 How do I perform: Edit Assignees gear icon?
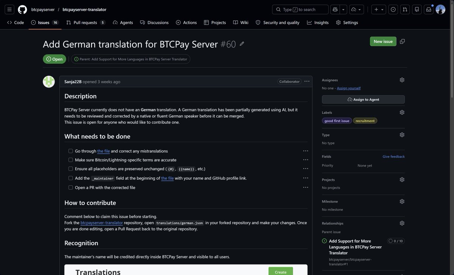(402, 80)
